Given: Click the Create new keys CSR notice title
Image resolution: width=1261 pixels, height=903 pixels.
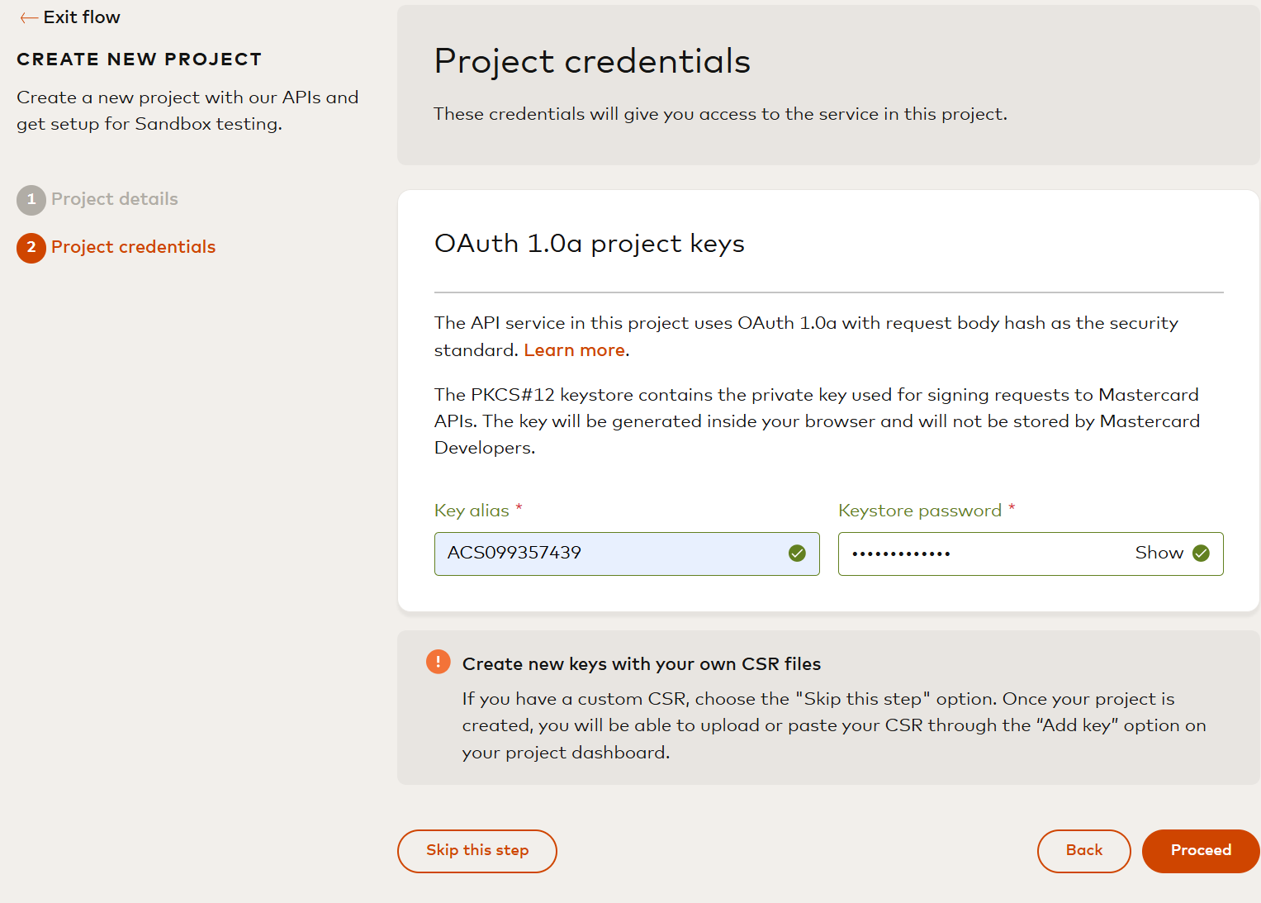Looking at the screenshot, I should click(x=642, y=664).
